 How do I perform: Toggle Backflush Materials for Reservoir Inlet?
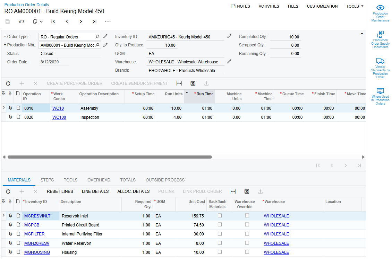pos(220,216)
